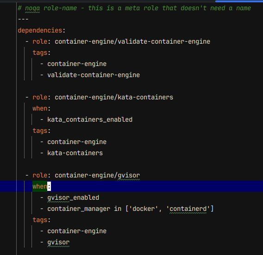
Task: Click 'kata_containers_enabled' condition
Action: click(90, 119)
